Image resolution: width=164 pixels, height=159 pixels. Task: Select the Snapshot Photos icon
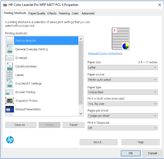point(10,101)
